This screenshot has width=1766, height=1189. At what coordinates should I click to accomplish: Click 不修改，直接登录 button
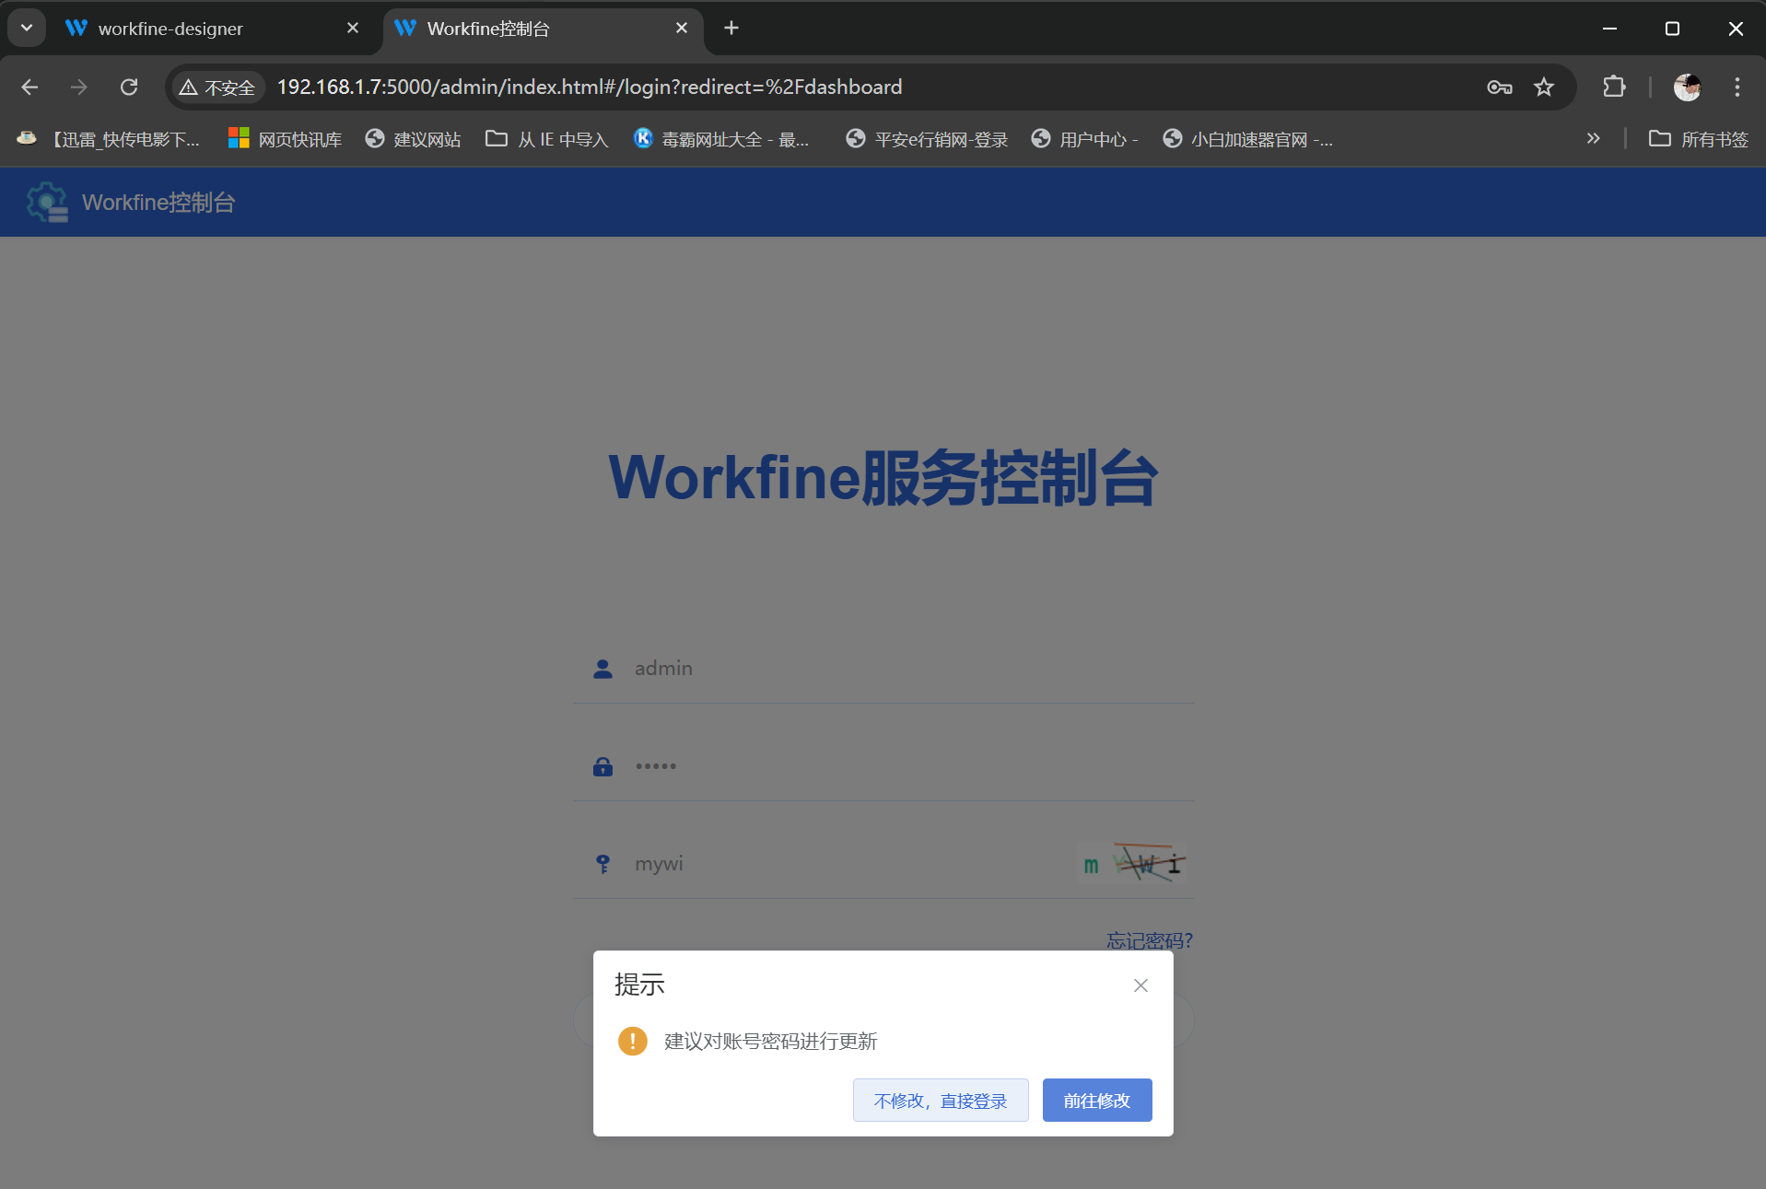pyautogui.click(x=940, y=1101)
